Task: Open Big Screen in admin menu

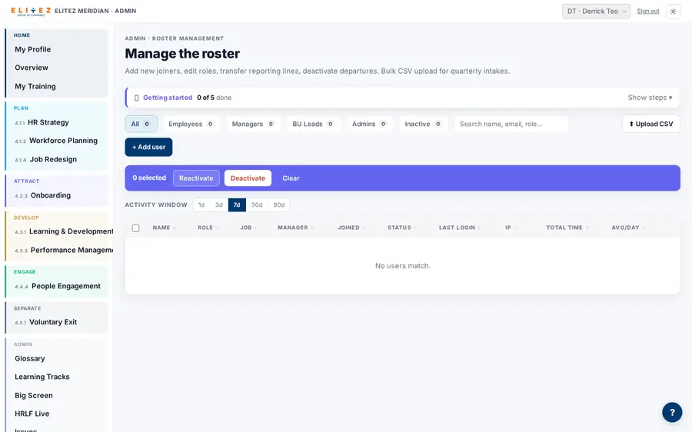Action: coord(34,396)
